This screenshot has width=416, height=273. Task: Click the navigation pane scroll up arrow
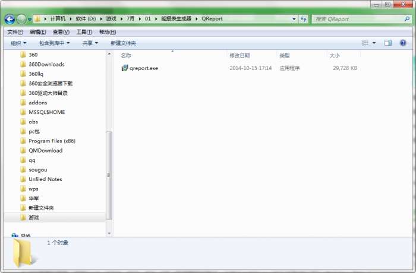[109, 54]
